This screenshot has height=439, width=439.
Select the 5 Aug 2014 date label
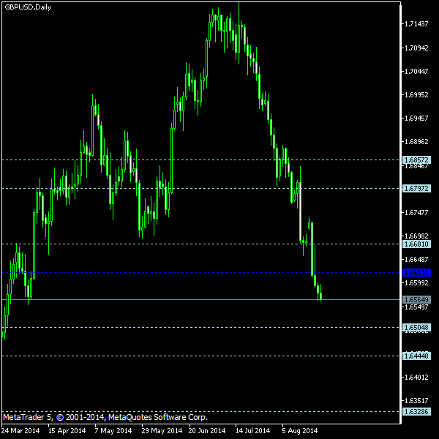click(x=300, y=431)
